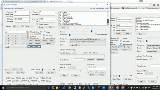Open the LDAP Libraries for C bookmark
Image resolution: width=160 pixels, height=90 pixels.
click(x=130, y=8)
